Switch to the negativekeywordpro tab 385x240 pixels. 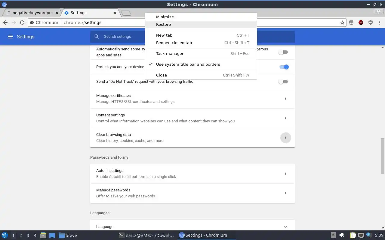(x=32, y=13)
